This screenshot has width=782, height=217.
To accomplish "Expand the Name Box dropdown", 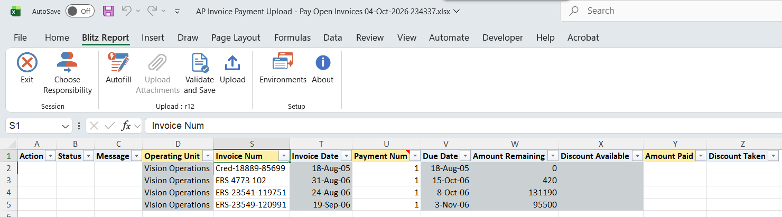I will tap(66, 126).
